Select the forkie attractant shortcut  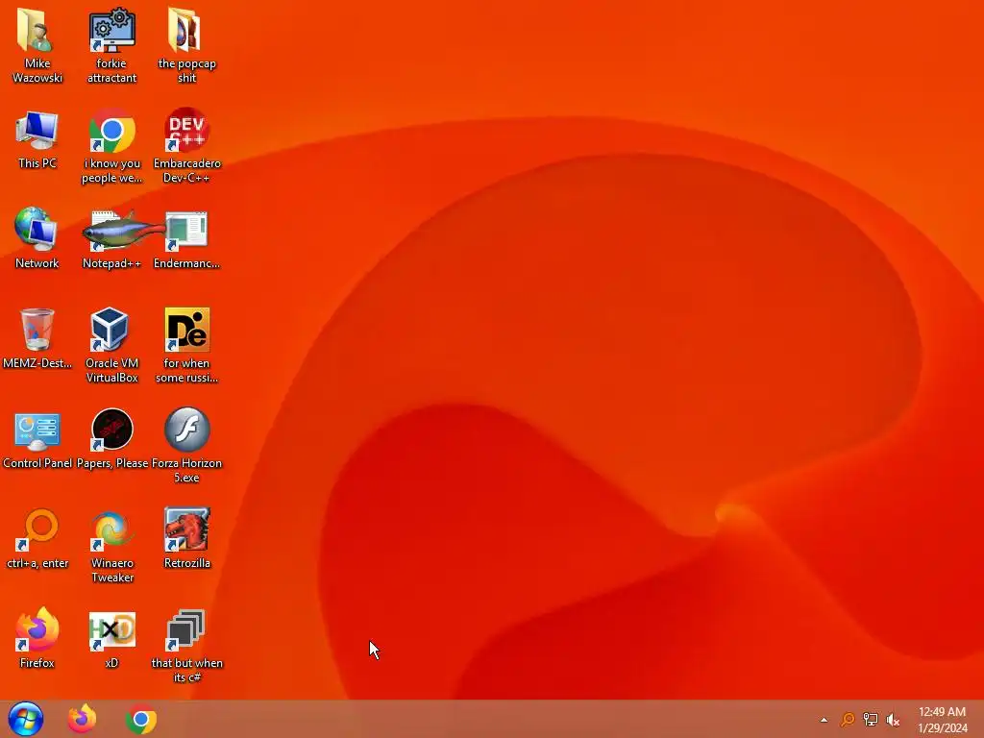pos(111,30)
